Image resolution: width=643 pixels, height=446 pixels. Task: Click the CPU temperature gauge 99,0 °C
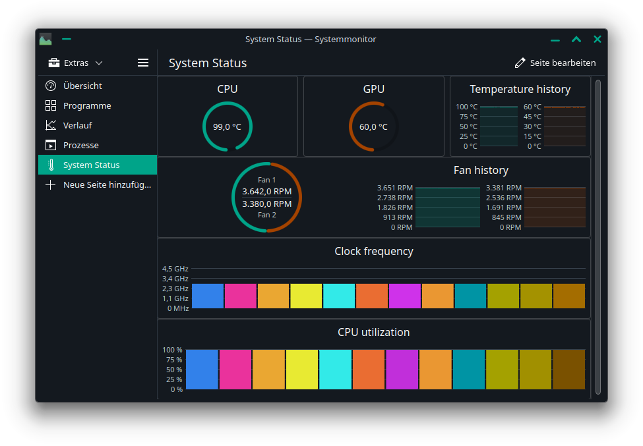click(227, 126)
